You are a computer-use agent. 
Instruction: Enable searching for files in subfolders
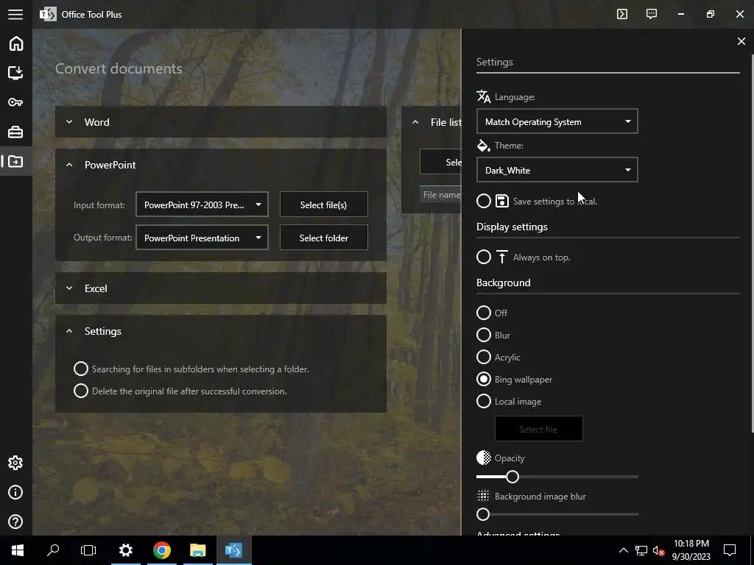[81, 369]
